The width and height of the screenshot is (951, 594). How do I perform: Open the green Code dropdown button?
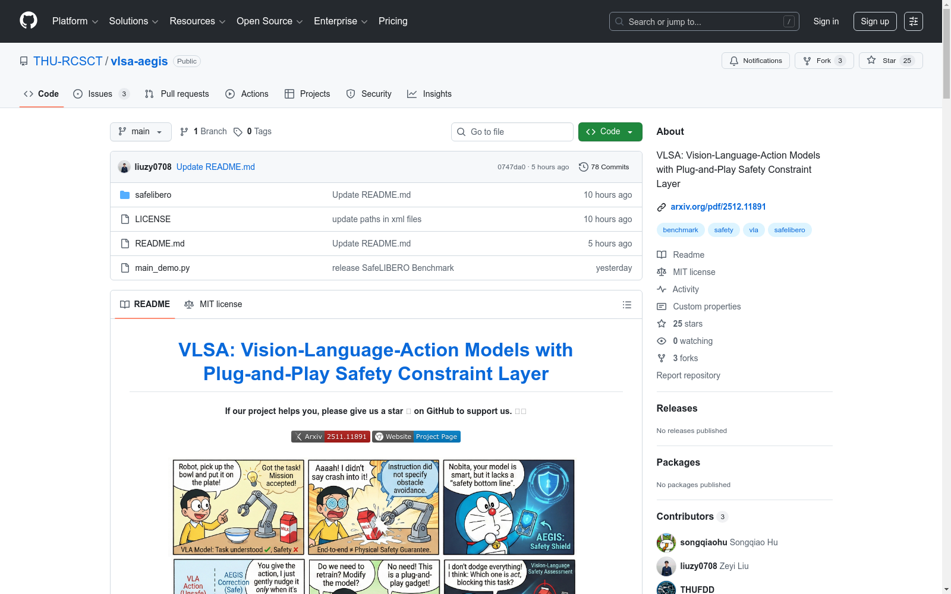pyautogui.click(x=610, y=132)
